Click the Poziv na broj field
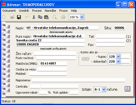 point(56,58)
